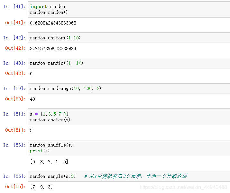
Task: Select the In [48] prompt label
Action: pos(14,63)
